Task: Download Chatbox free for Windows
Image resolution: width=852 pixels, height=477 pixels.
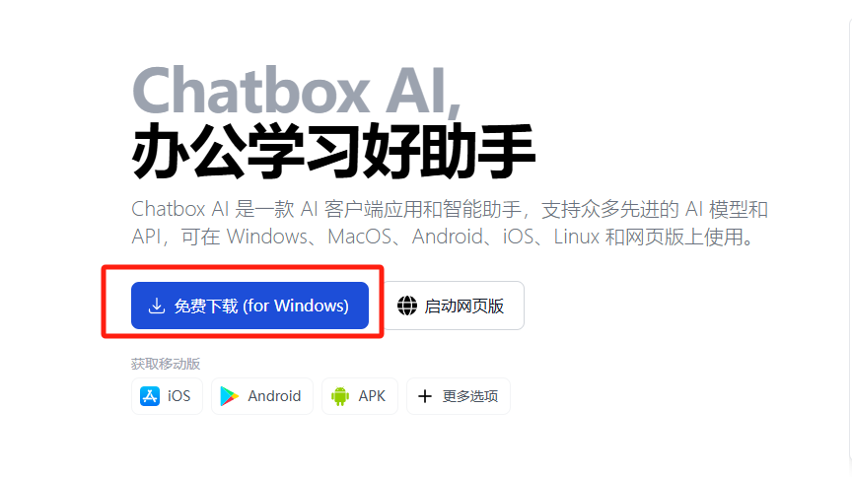Action: [x=249, y=306]
